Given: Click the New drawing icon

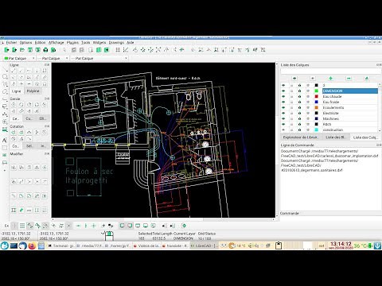Looking at the screenshot, I should click(6, 50).
